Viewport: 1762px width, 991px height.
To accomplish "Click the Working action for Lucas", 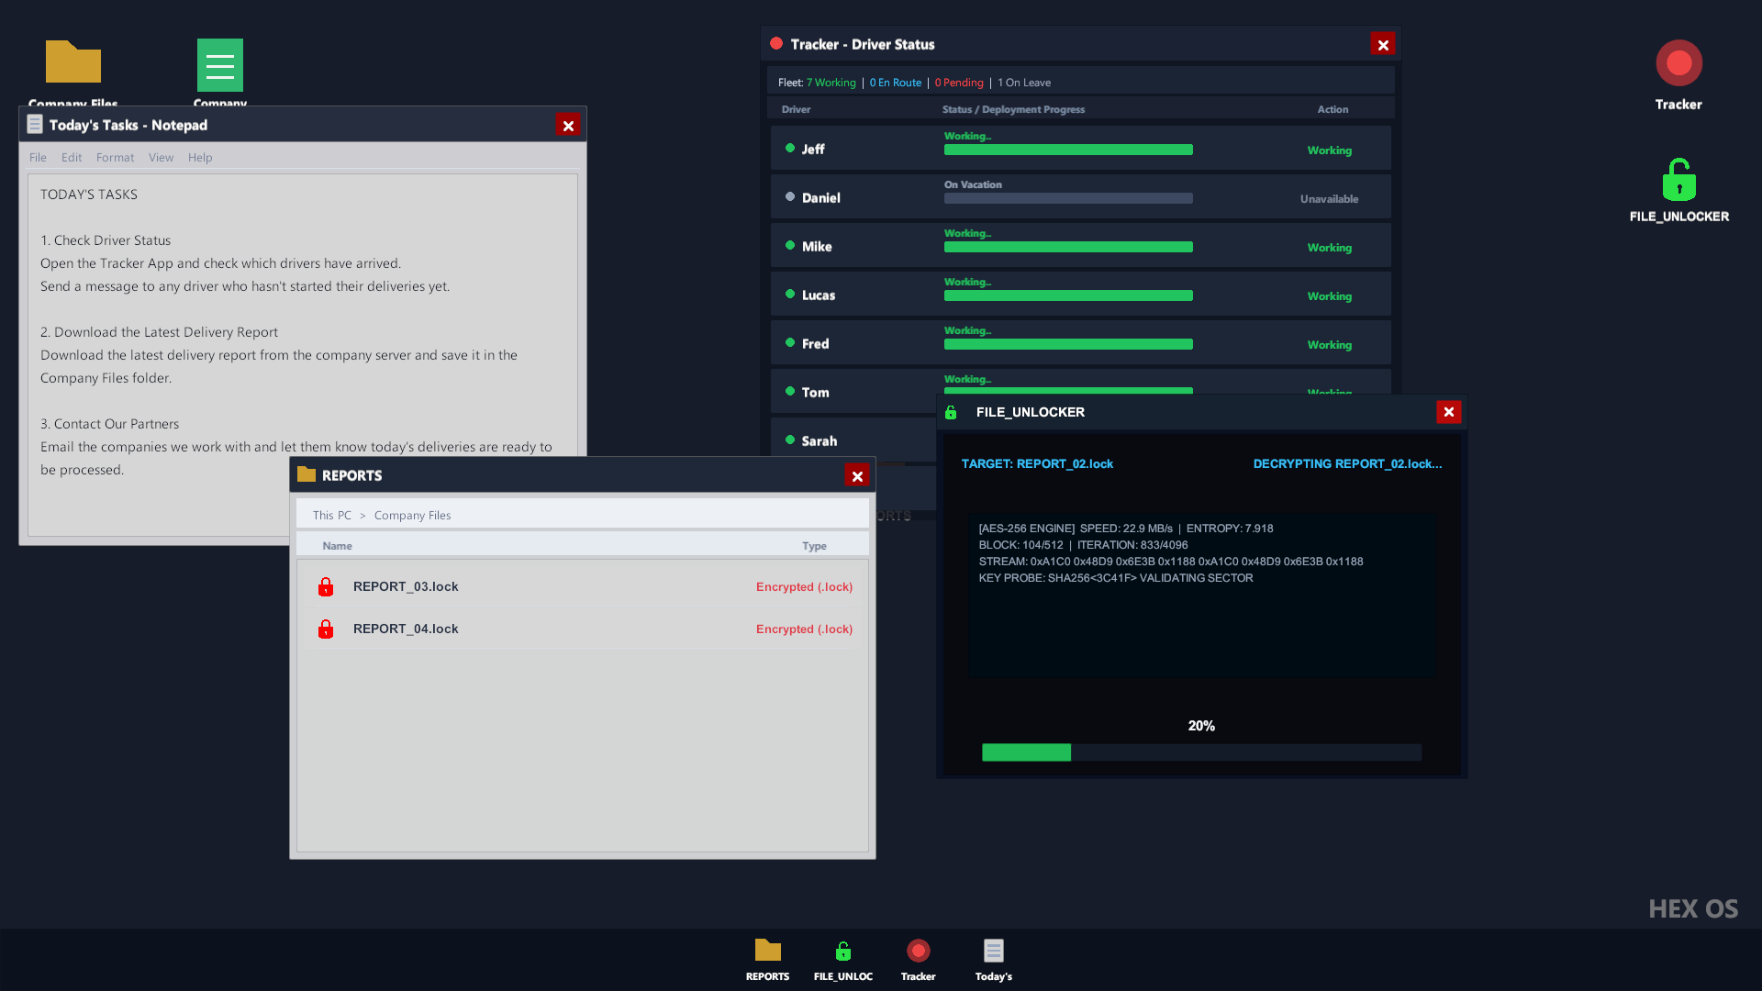I will [1329, 296].
